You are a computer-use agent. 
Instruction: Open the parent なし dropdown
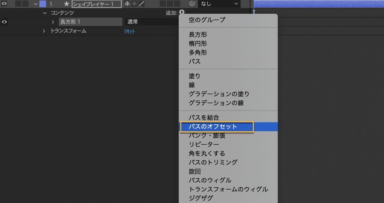click(219, 4)
